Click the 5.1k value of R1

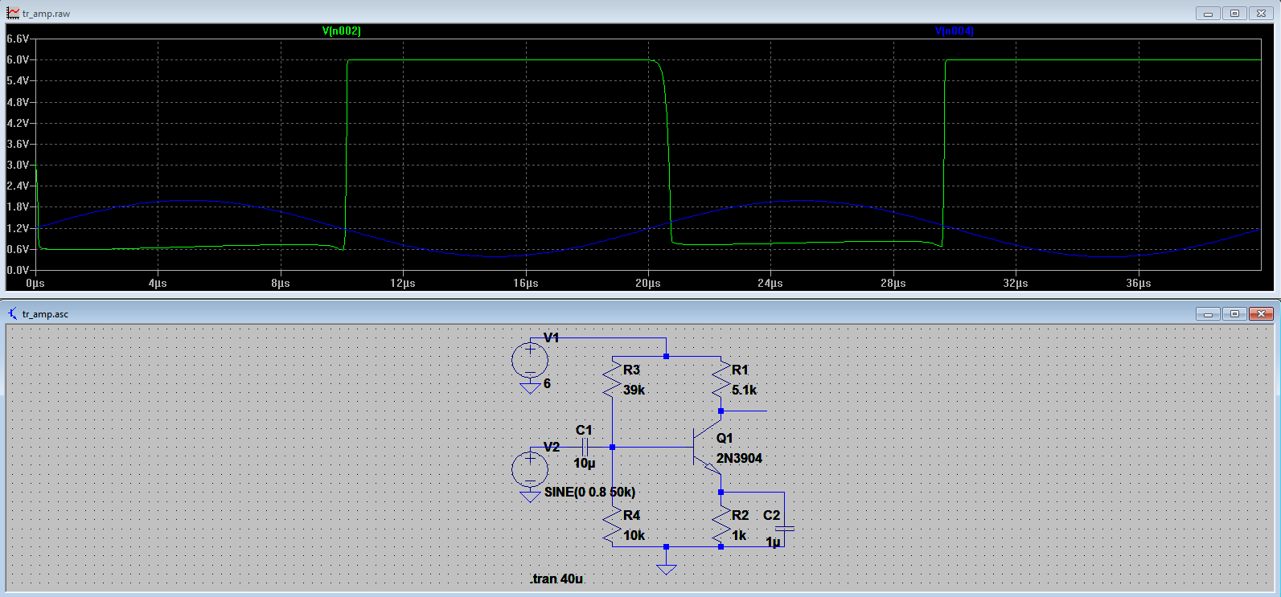point(744,390)
